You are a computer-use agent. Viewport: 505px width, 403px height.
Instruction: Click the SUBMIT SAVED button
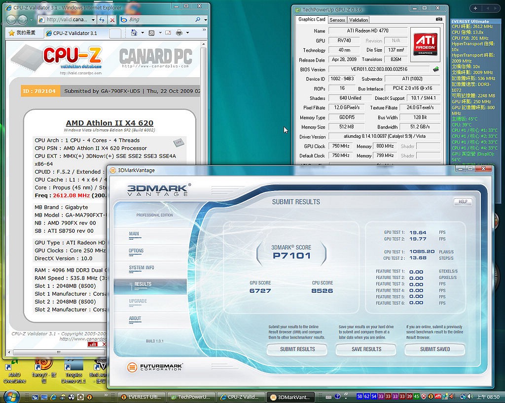tap(435, 349)
